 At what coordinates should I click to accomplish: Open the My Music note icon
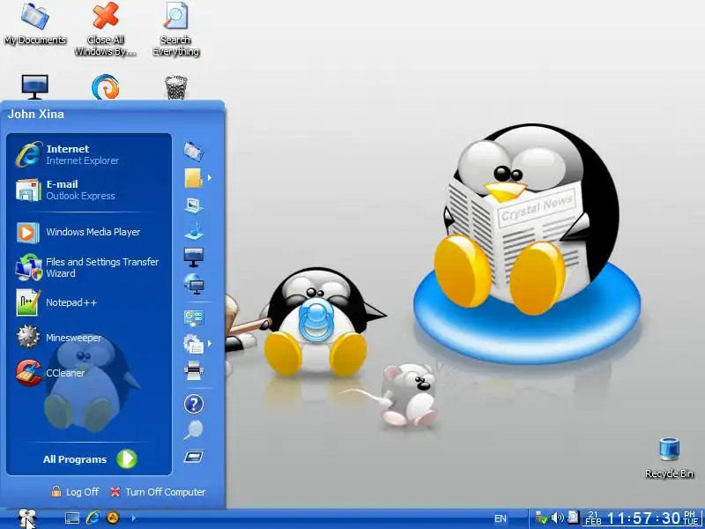194,231
